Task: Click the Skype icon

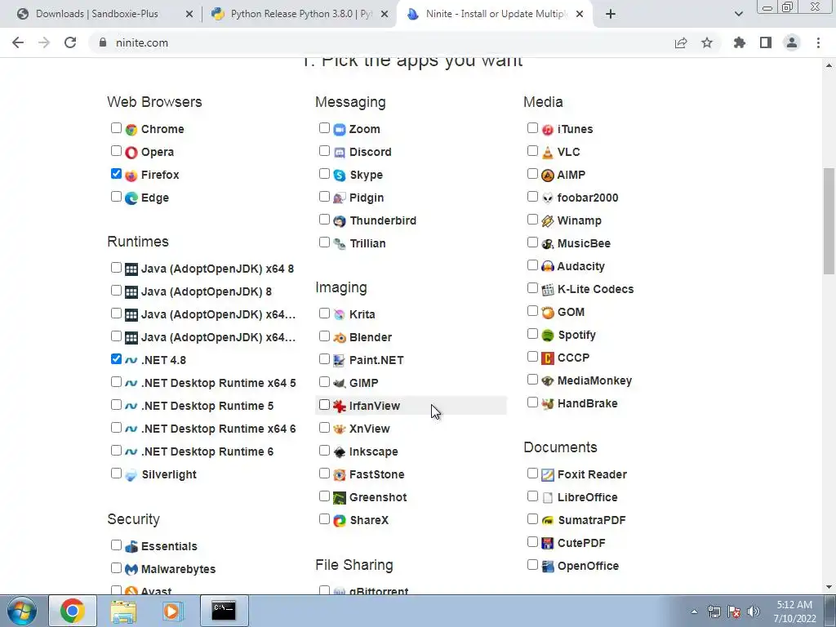Action: tap(339, 176)
